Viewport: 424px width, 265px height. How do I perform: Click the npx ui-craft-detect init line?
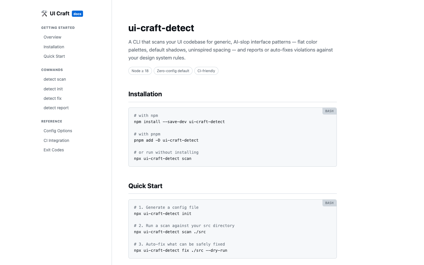point(163,213)
